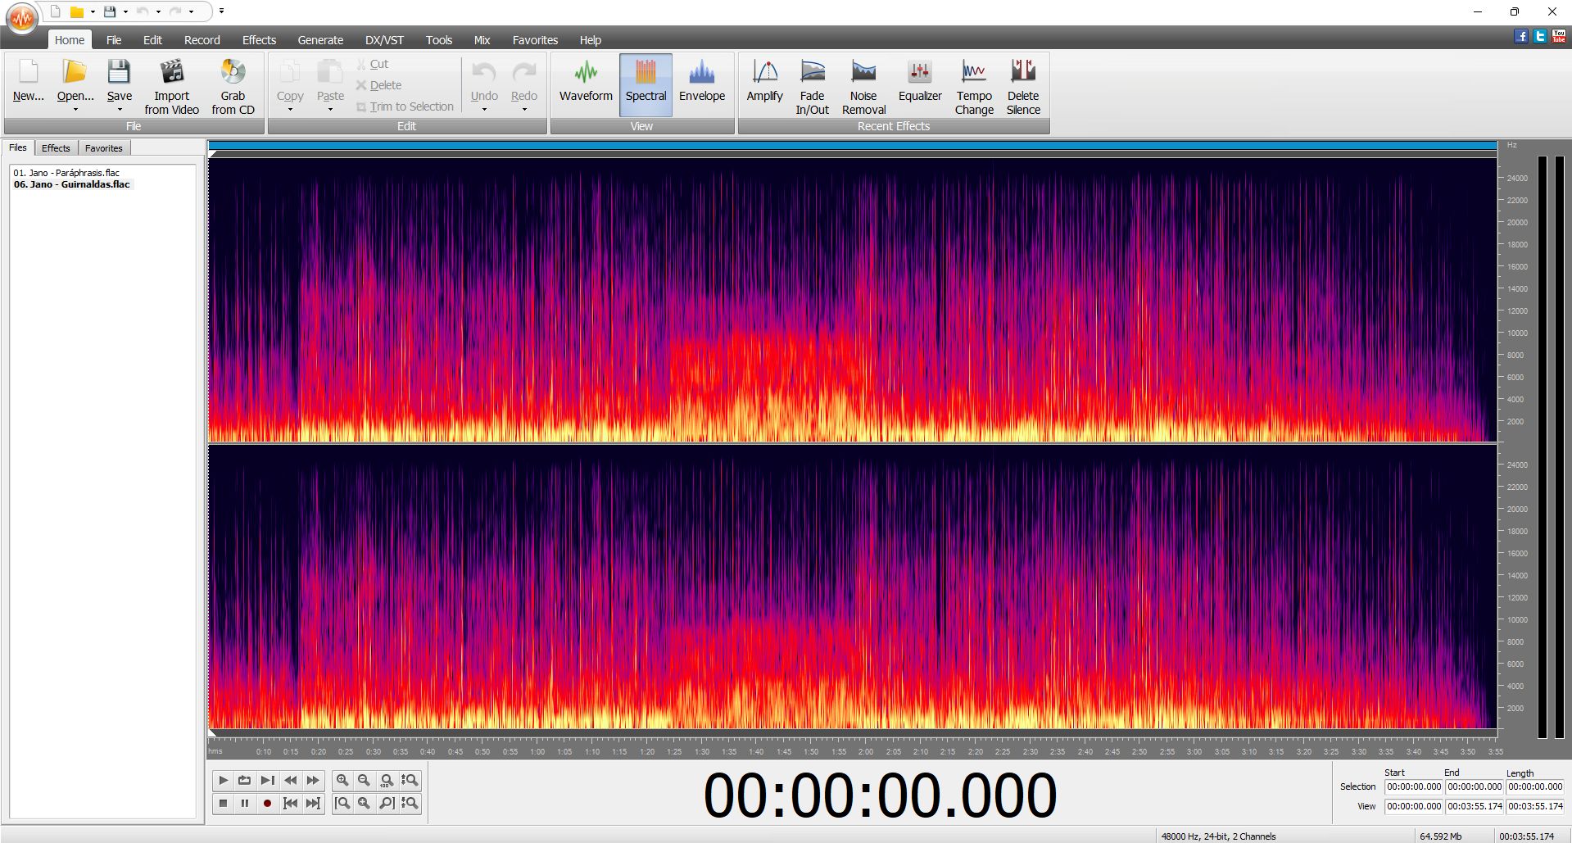Jump to the start of the track
The image size is (1572, 843).
[290, 803]
